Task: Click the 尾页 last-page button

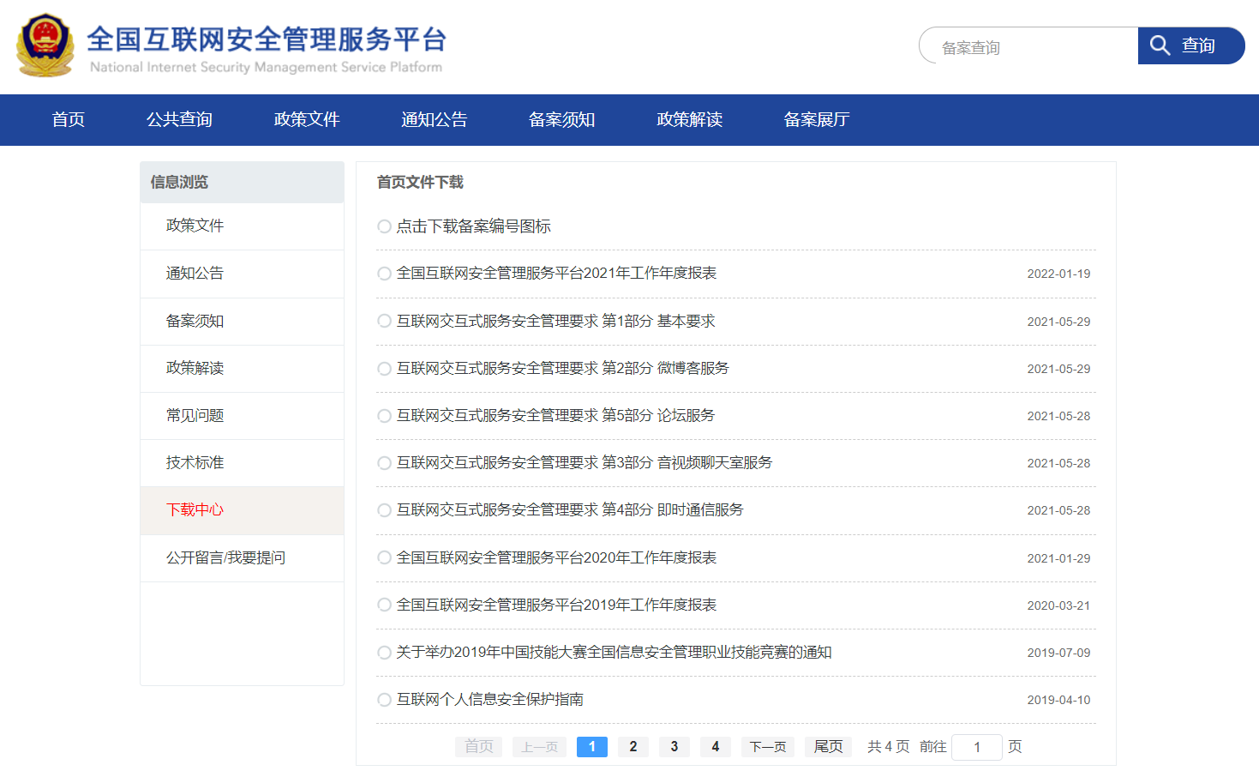Action: [x=827, y=747]
